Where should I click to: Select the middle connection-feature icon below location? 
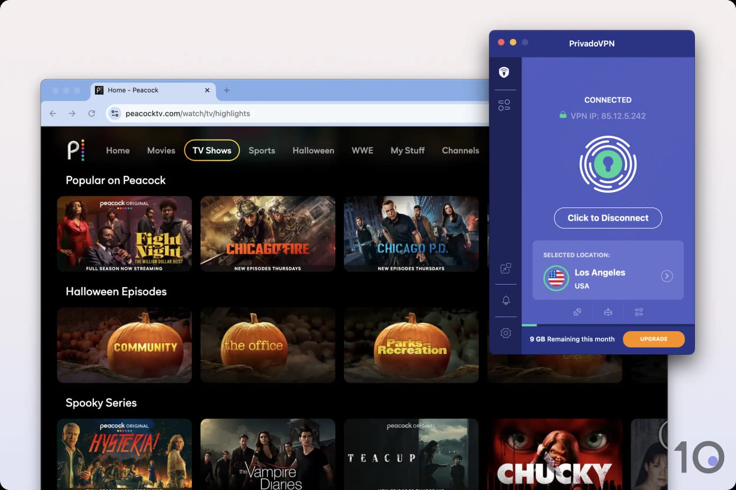[608, 312]
